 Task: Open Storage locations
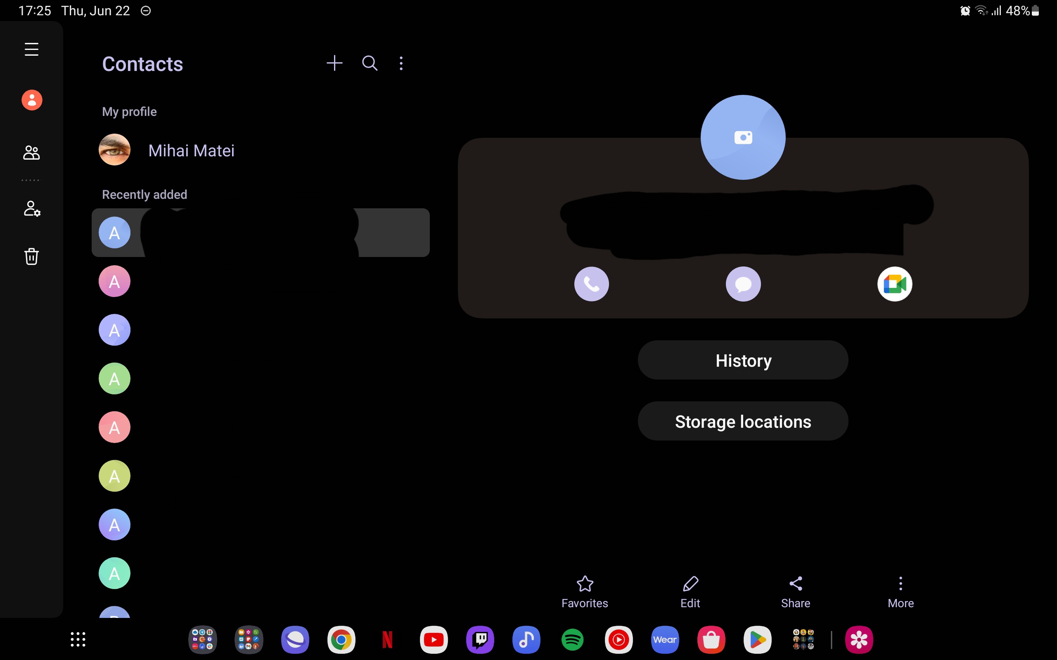pos(743,421)
